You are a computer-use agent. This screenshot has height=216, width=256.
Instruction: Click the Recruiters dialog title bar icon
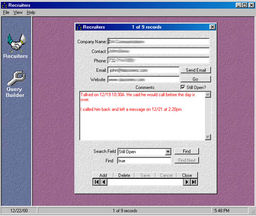click(79, 27)
